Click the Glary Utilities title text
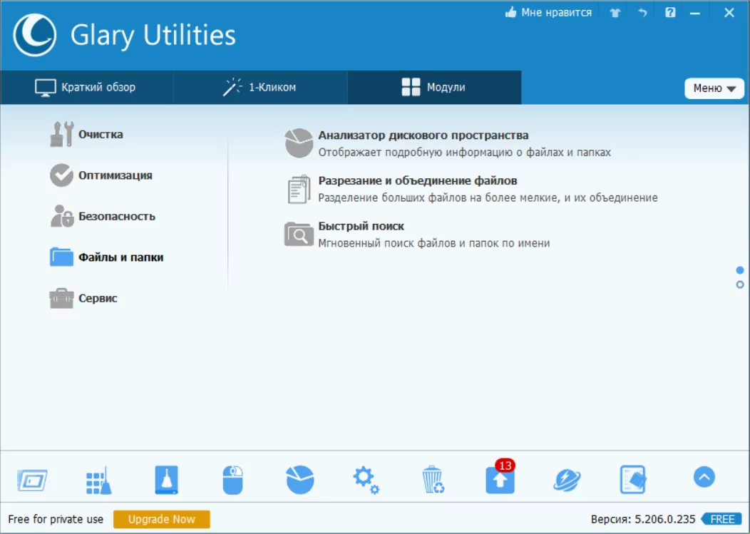750x534 pixels. point(153,36)
